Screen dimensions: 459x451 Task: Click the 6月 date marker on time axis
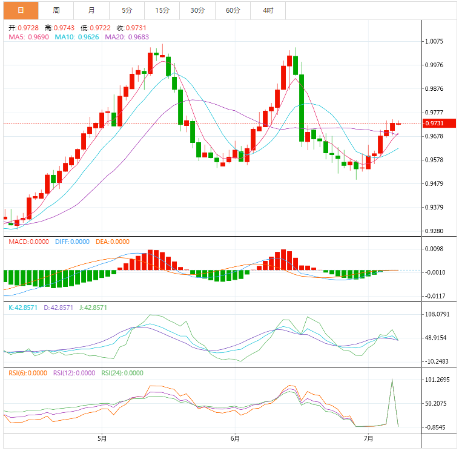235,438
